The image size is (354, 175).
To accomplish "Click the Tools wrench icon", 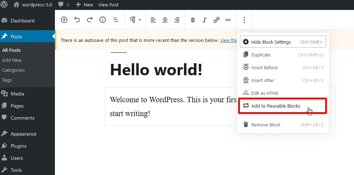I will click(4, 170).
